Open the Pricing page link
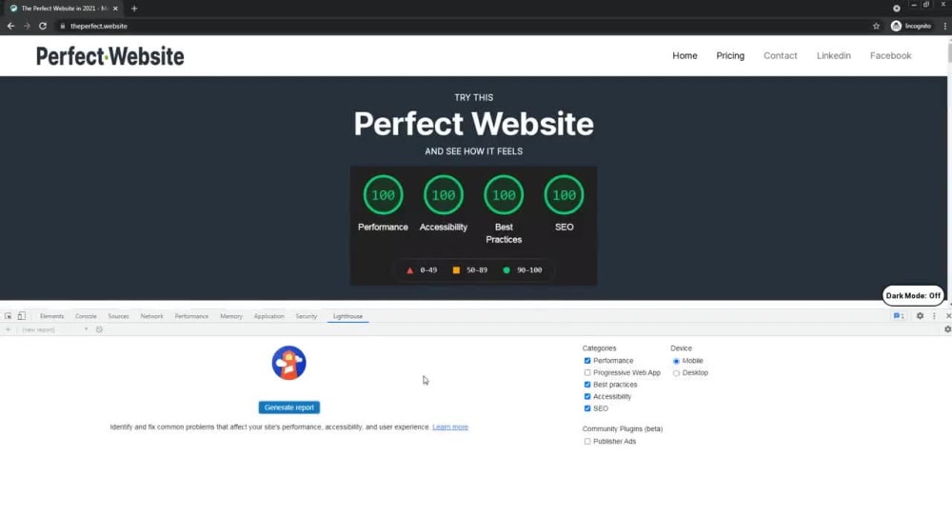 pyautogui.click(x=730, y=55)
